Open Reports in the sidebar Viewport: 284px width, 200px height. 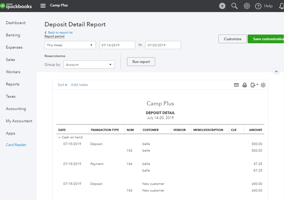tap(13, 84)
